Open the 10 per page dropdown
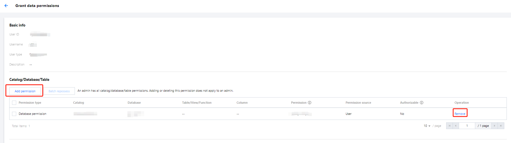This screenshot has width=511, height=143. [427, 126]
